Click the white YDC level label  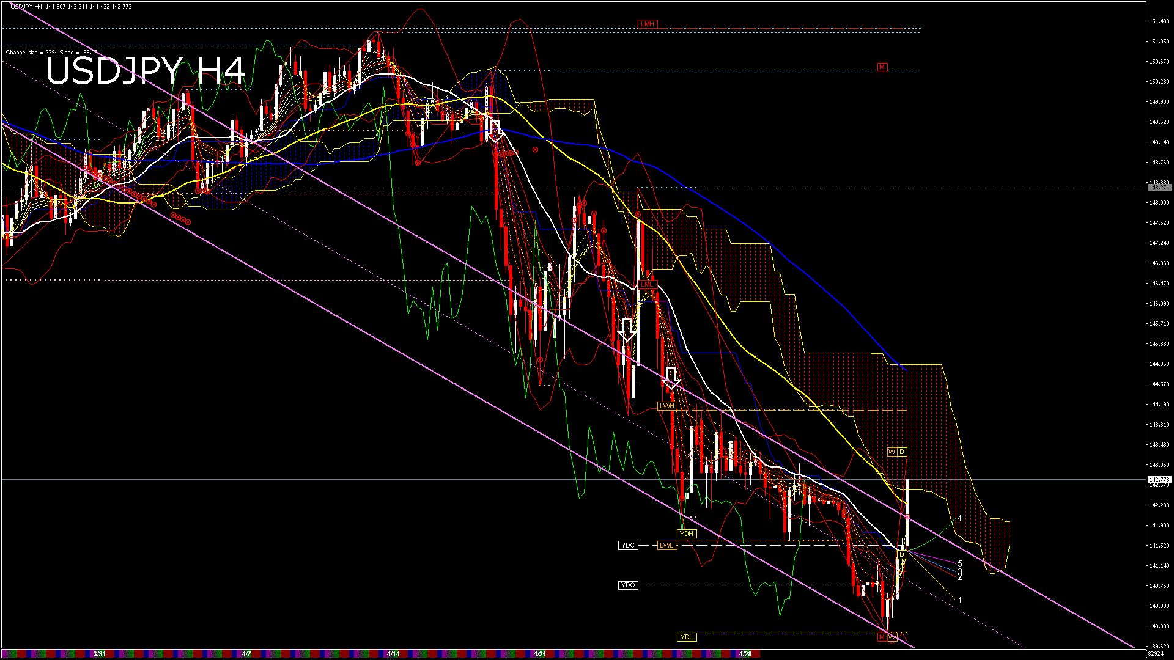tap(628, 545)
